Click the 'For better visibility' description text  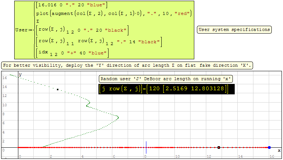click(x=127, y=65)
